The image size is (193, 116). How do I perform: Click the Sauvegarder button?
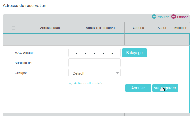[165, 88]
